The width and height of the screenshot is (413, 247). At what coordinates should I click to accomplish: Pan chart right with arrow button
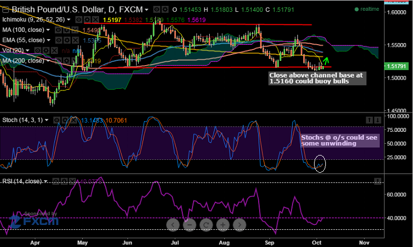point(239,225)
